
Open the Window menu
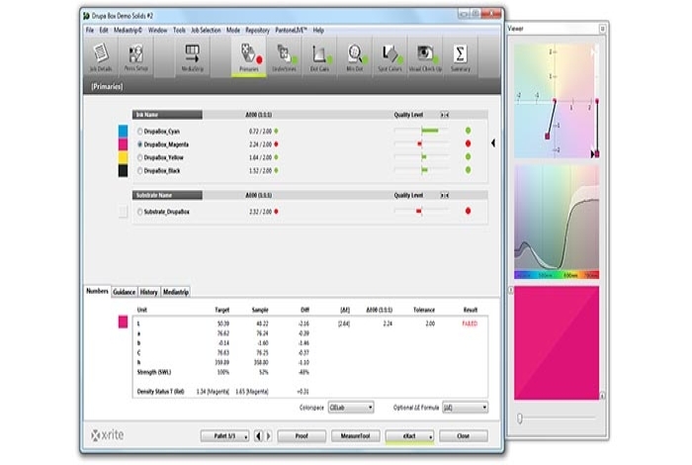tap(157, 30)
